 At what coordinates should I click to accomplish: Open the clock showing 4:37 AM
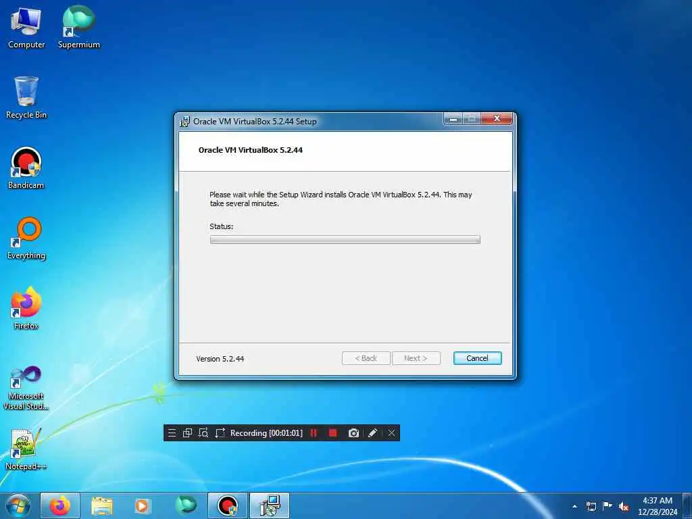[x=657, y=506]
